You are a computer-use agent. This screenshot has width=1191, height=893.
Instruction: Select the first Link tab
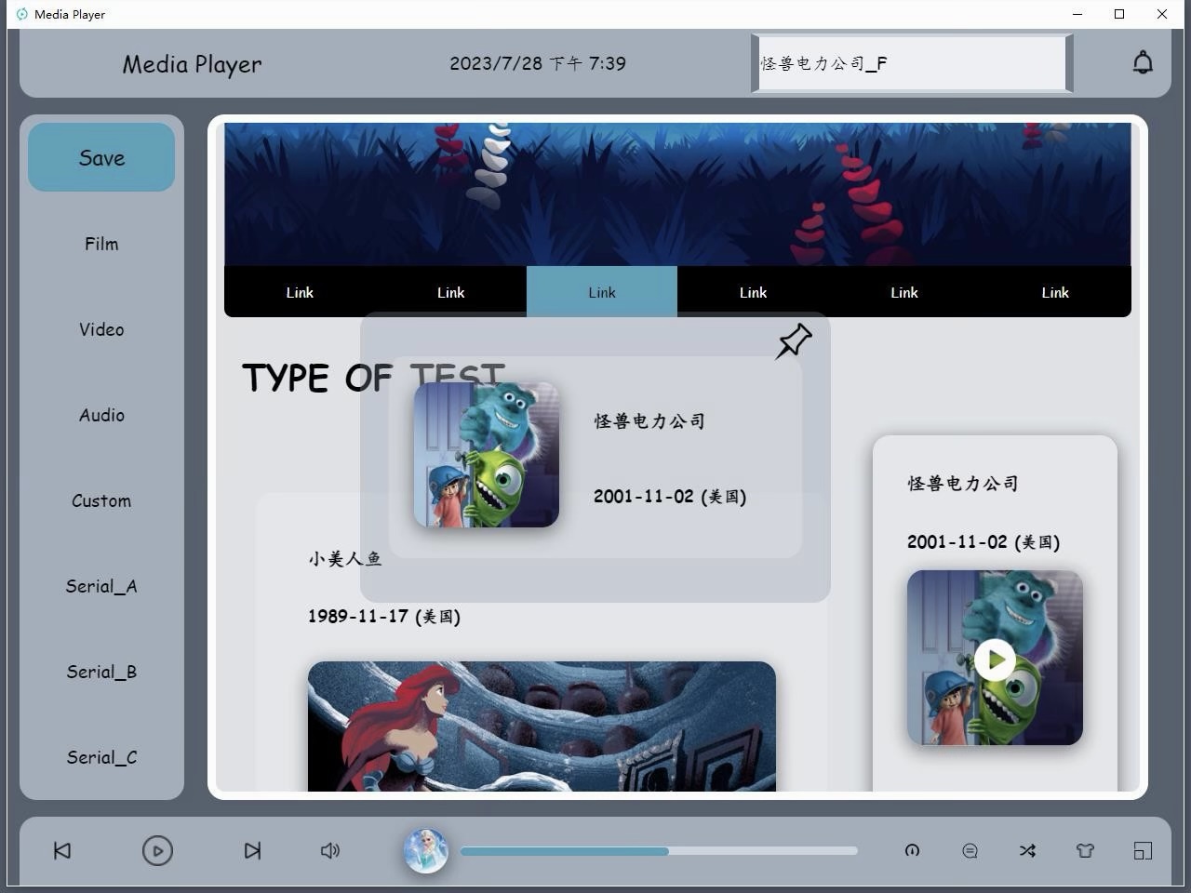point(300,292)
